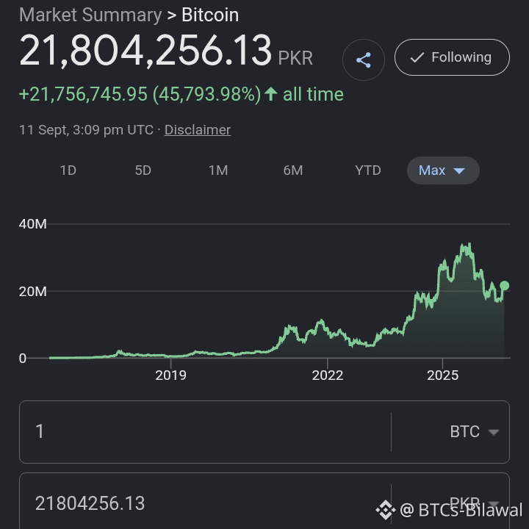
Task: Click the Binance logo watermark icon
Action: click(x=386, y=510)
